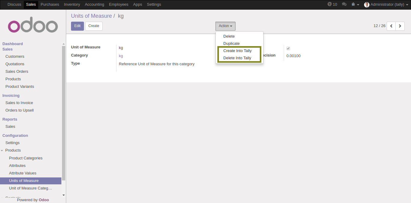Screen dimensions: 411x203
Task: Click the Configuration section header
Action: tap(15, 136)
